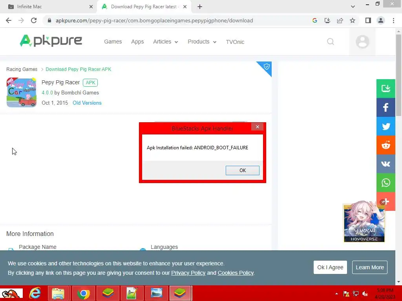Share on Reddit via sidebar icon
This screenshot has height=301, width=402.
386,145
